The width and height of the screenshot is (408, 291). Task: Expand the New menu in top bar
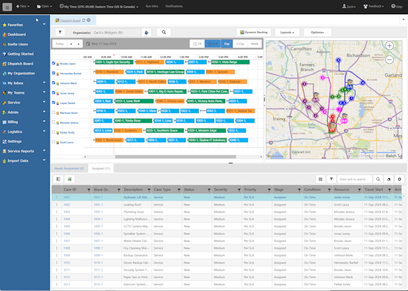click(23, 6)
